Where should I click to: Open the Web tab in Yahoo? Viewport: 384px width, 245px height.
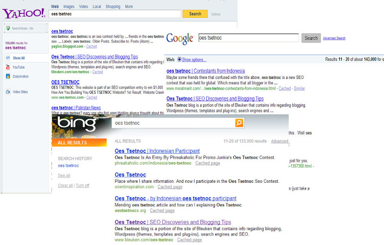pos(55,7)
